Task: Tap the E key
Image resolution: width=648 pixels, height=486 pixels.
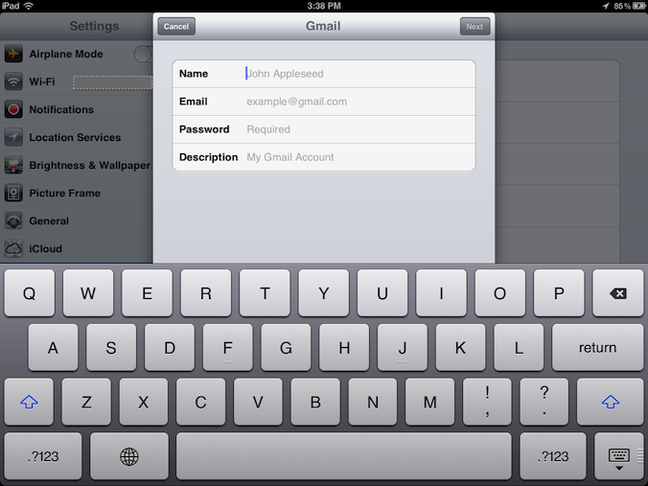Action: (x=147, y=293)
